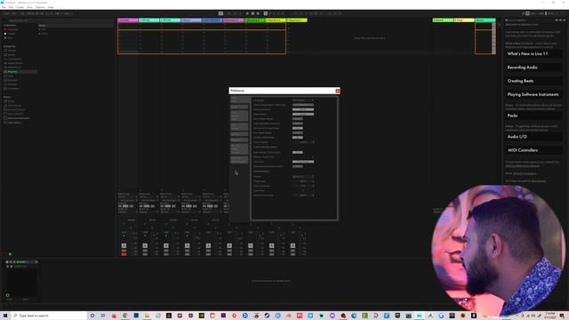This screenshot has height=320, width=569.
Task: Start playback with the transport Play button
Action: tap(247, 13)
